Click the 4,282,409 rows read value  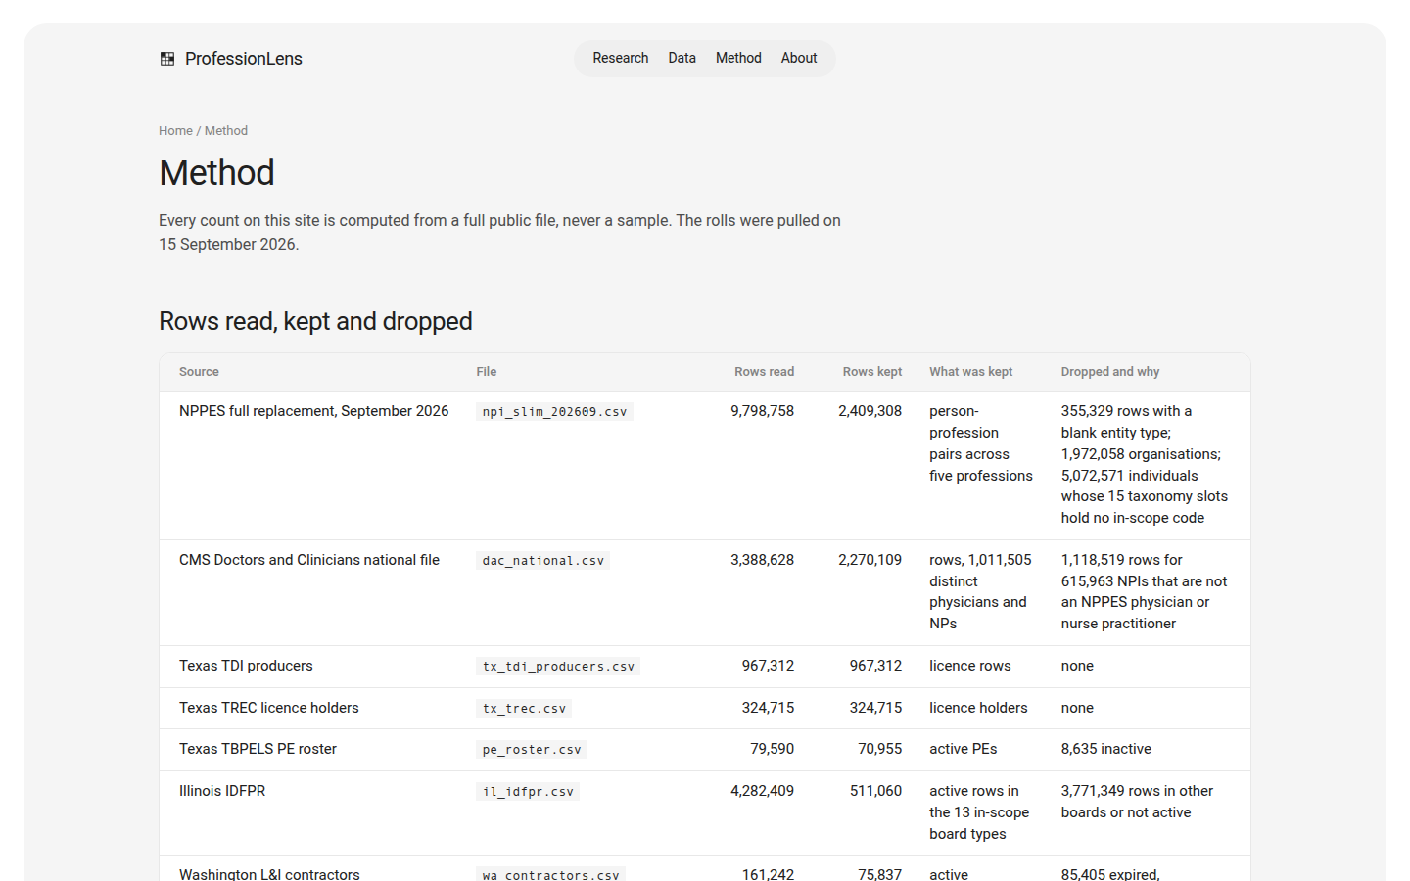763,791
